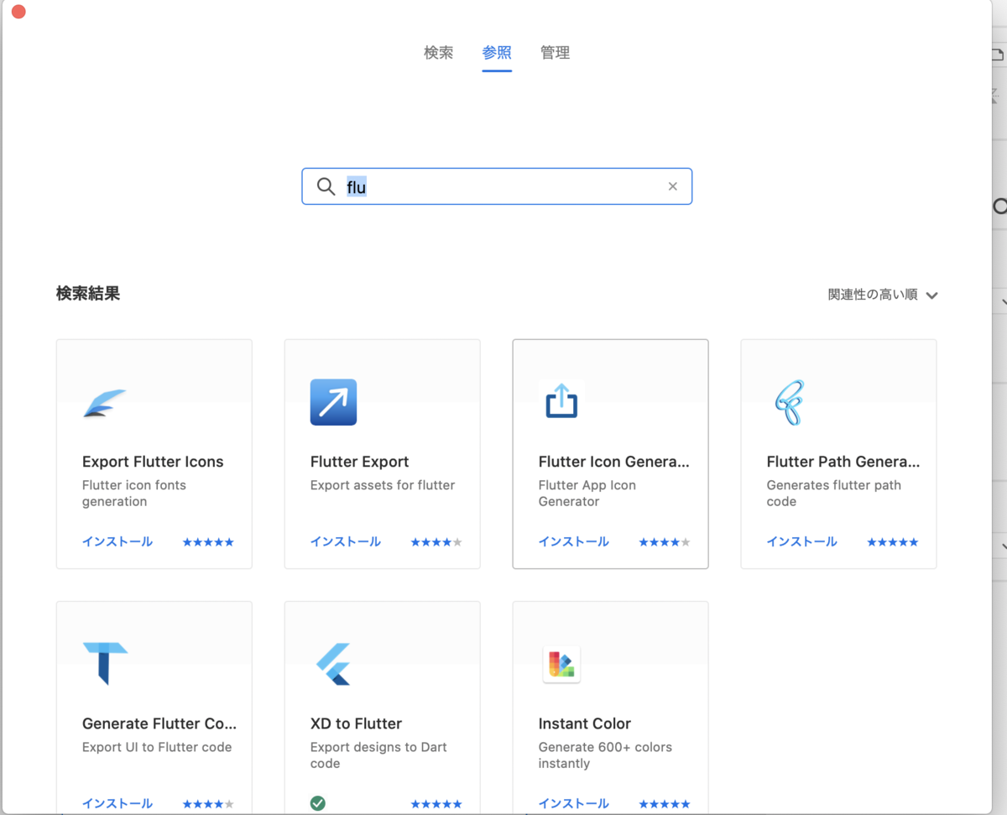Click the Generate Flutter Code T icon

tap(105, 663)
